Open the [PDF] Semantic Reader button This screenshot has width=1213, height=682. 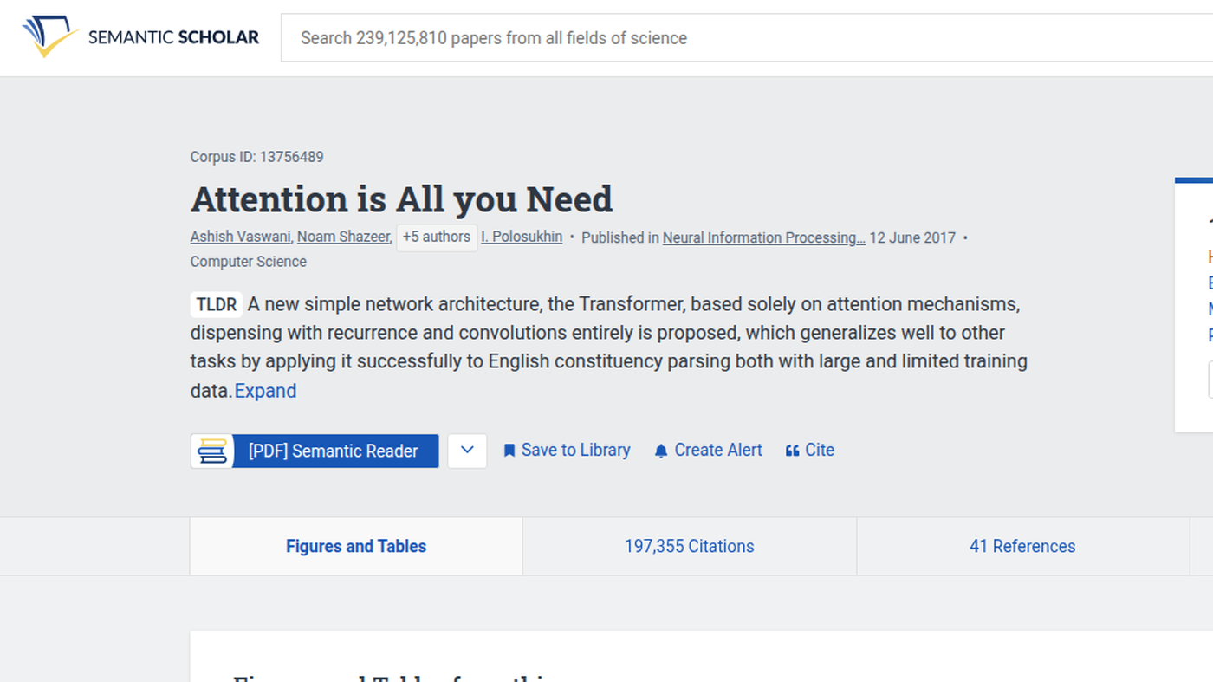tap(315, 451)
